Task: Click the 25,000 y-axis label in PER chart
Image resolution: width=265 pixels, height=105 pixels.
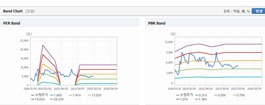Action: pos(24,41)
